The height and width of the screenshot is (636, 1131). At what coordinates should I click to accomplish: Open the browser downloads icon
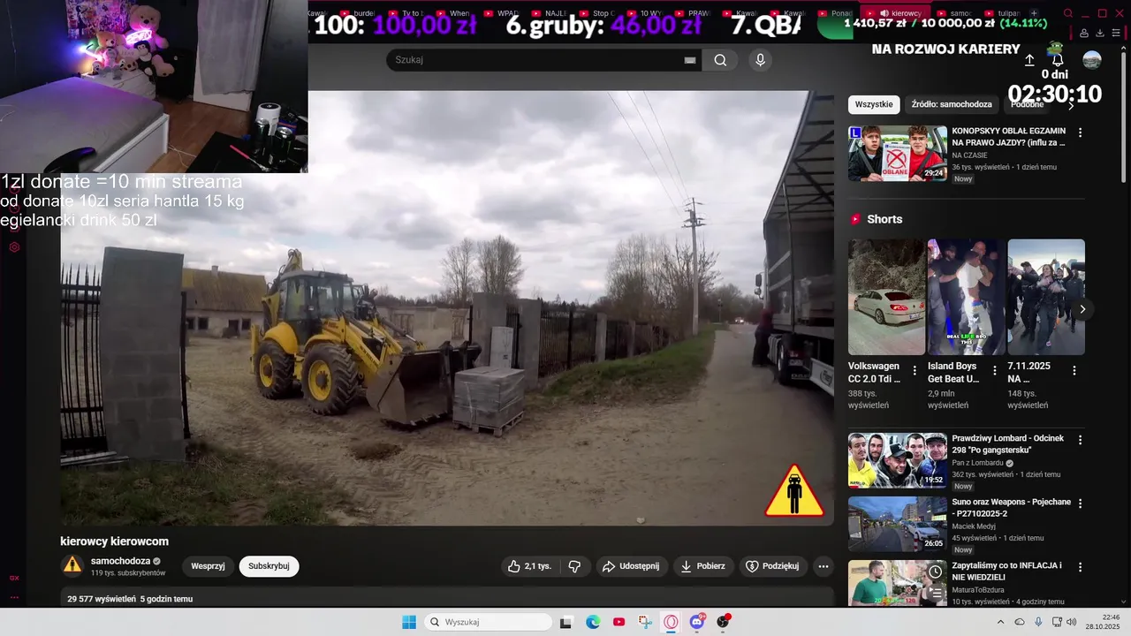(1100, 33)
